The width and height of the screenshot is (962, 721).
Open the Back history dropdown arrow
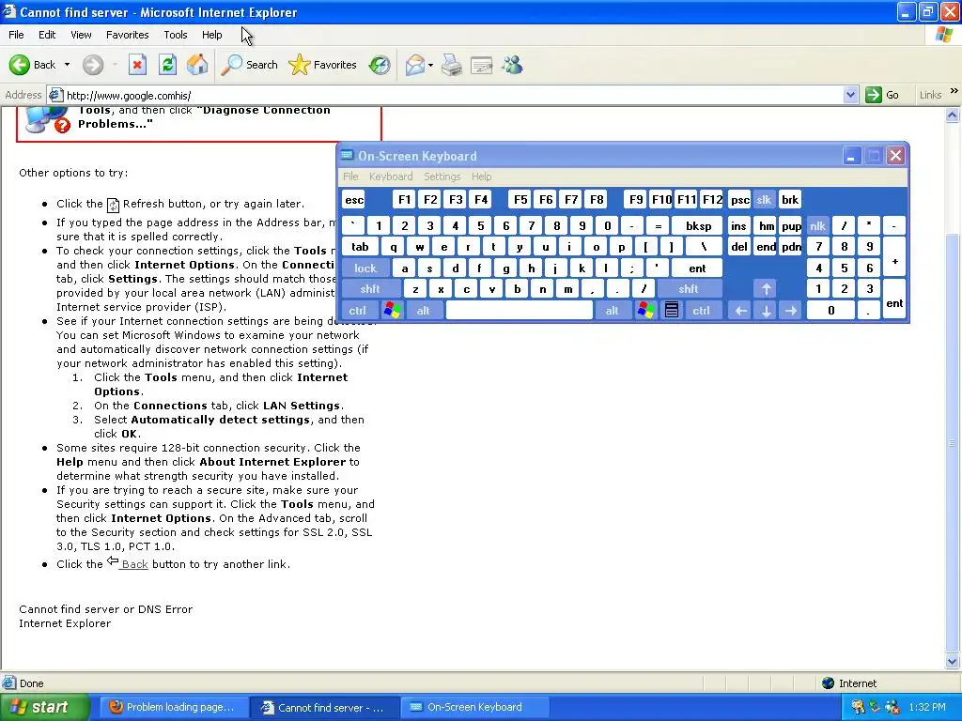[x=67, y=65]
